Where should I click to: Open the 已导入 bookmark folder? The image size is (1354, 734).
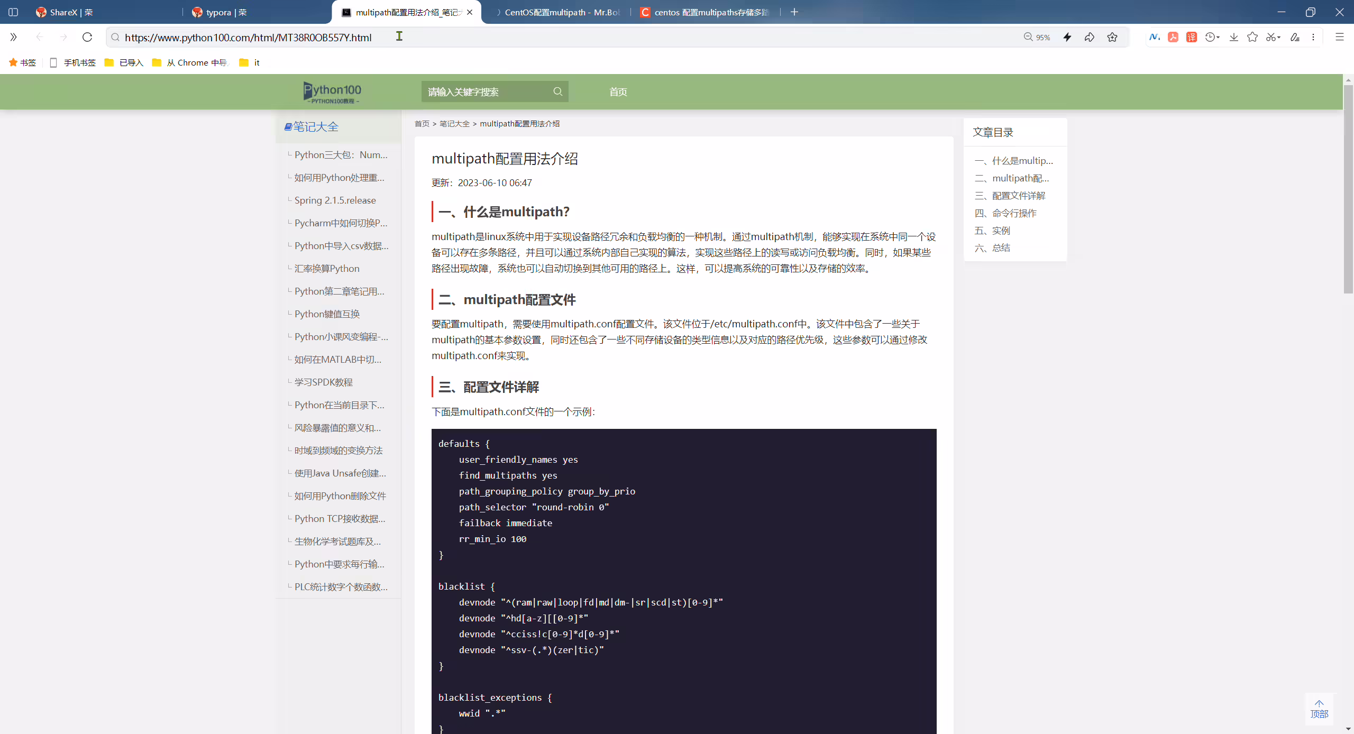click(124, 62)
